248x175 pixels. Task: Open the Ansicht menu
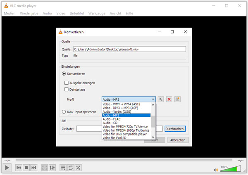(115, 13)
